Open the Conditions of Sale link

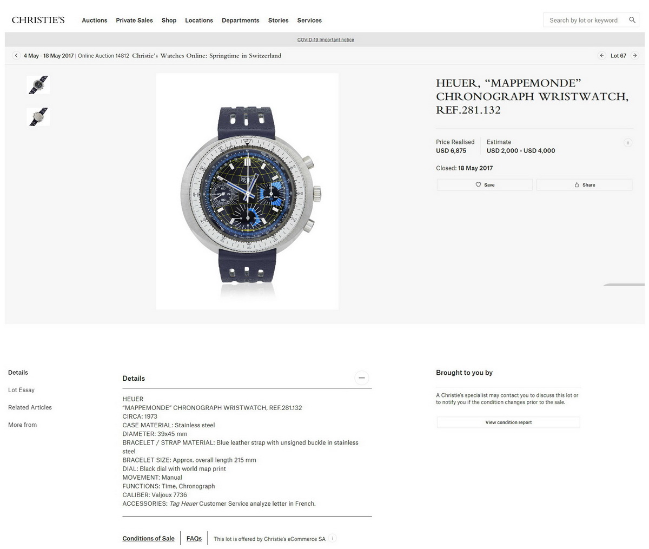(x=148, y=538)
